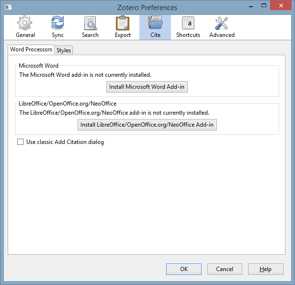Click the LibreOffice add-in not installed message
This screenshot has height=285, width=295.
[x=114, y=113]
